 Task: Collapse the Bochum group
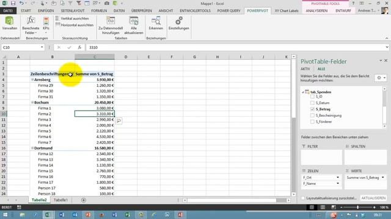(32, 103)
